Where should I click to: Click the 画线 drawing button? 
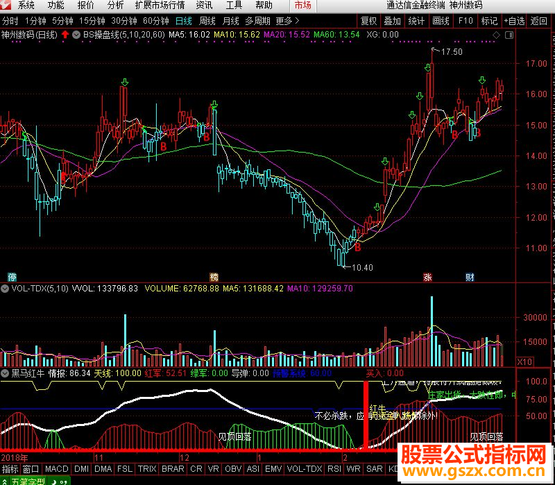point(441,22)
